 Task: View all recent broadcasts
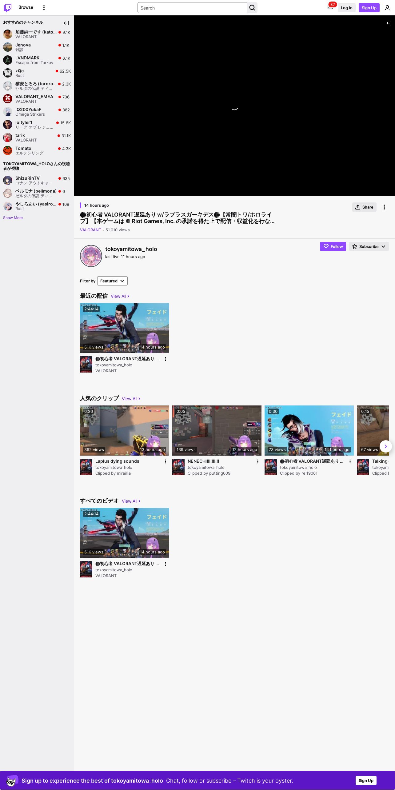120,296
